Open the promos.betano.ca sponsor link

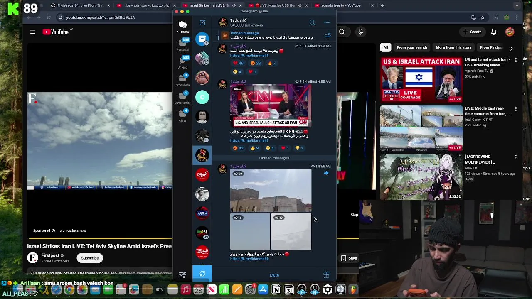coord(73,230)
